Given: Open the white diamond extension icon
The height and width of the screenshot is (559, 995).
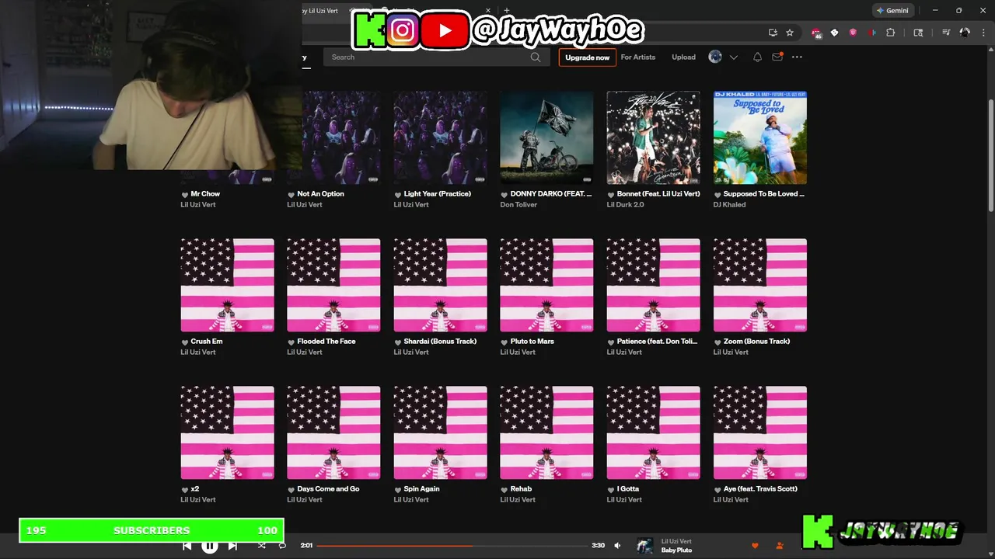Looking at the screenshot, I should click(835, 33).
